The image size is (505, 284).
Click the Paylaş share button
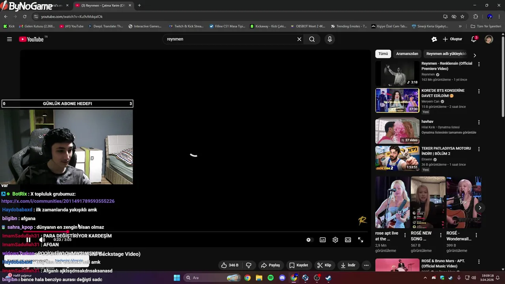point(271,265)
